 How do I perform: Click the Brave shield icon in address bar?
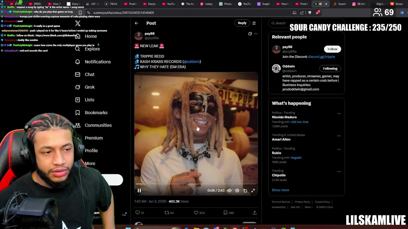coord(310,13)
